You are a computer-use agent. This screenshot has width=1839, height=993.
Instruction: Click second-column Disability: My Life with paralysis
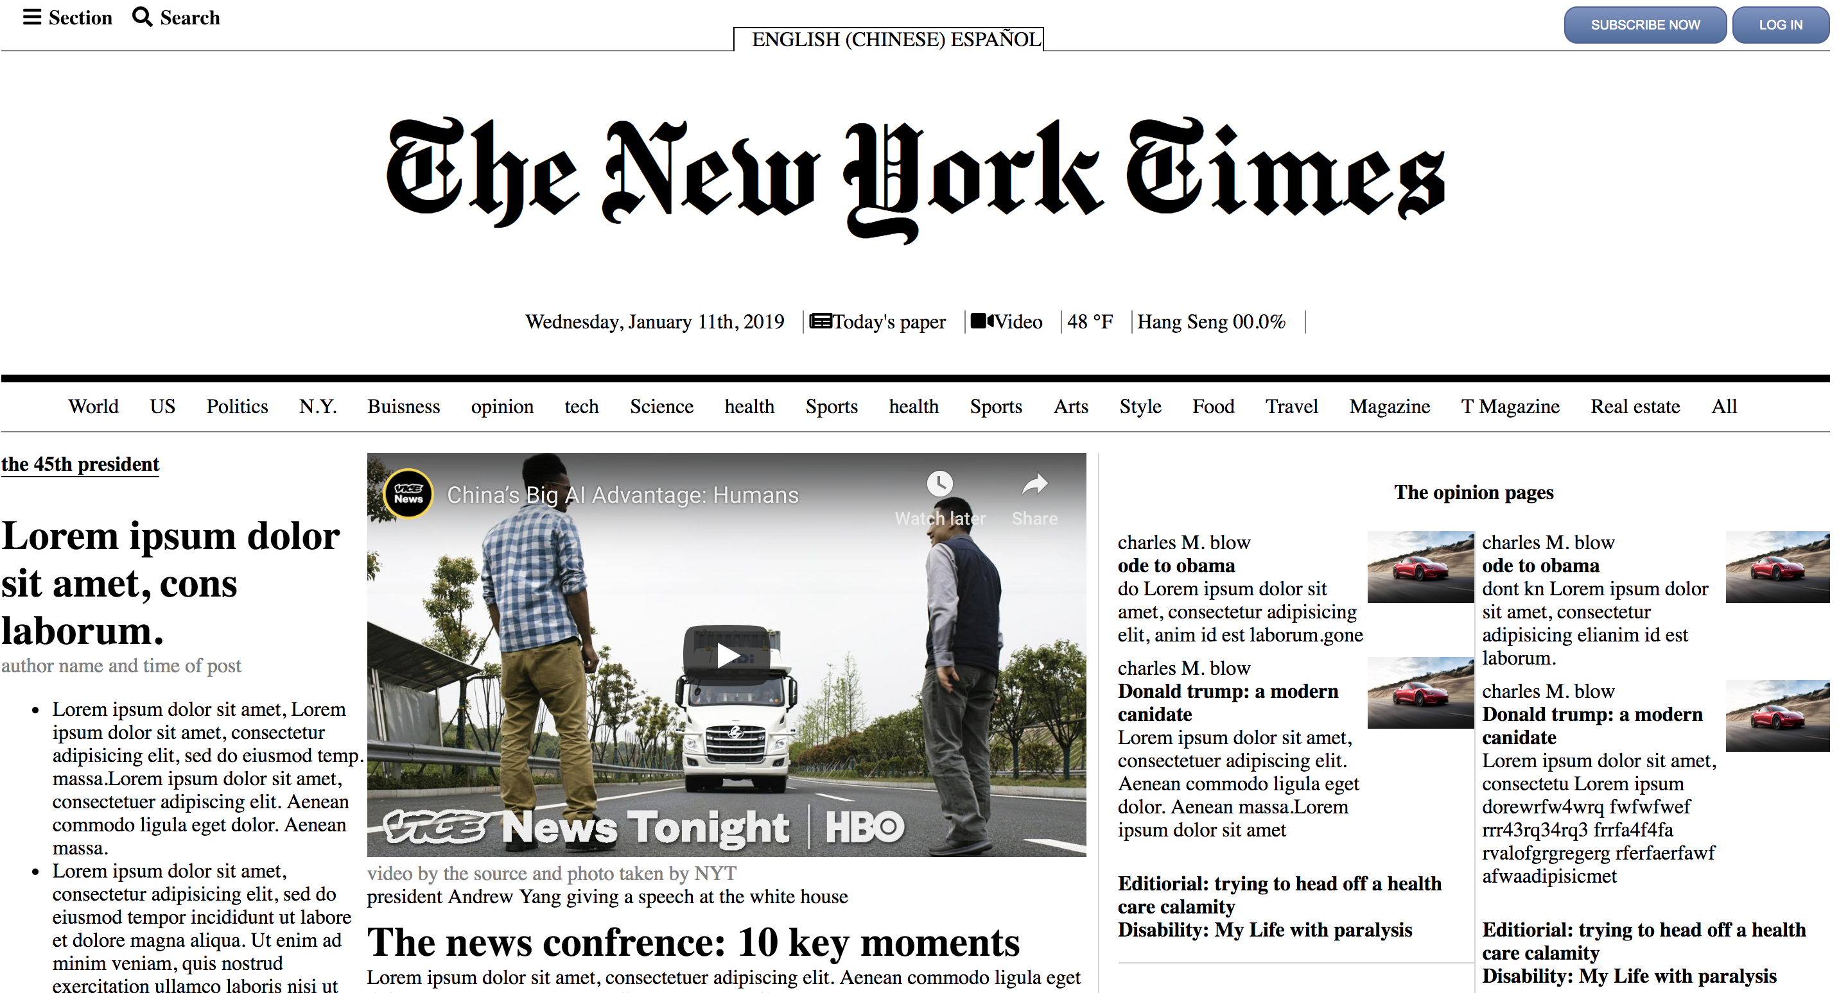click(x=1629, y=976)
